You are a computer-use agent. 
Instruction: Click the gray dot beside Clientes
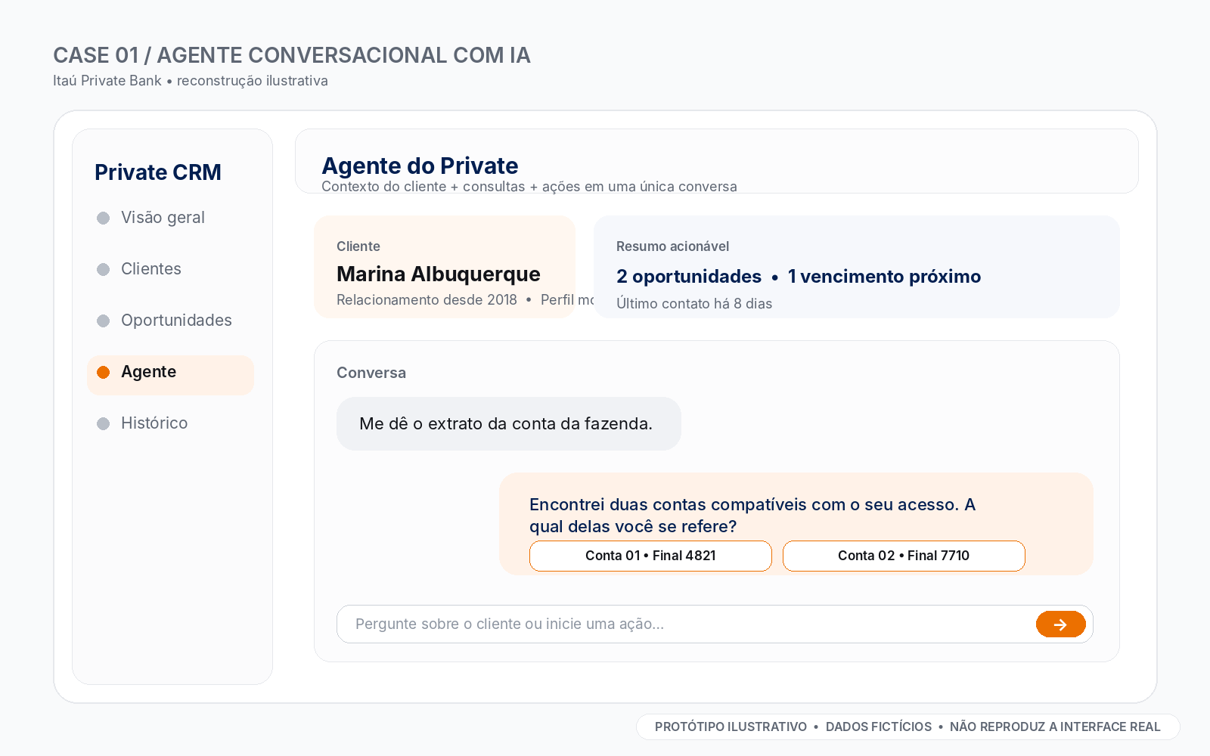coord(104,269)
